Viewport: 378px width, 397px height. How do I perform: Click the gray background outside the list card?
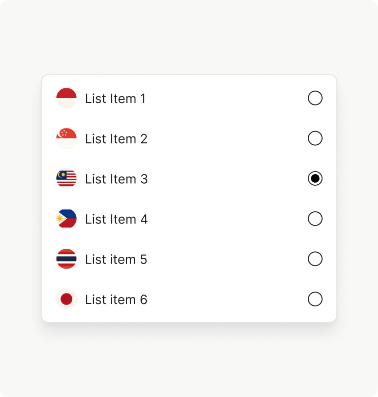click(189, 360)
